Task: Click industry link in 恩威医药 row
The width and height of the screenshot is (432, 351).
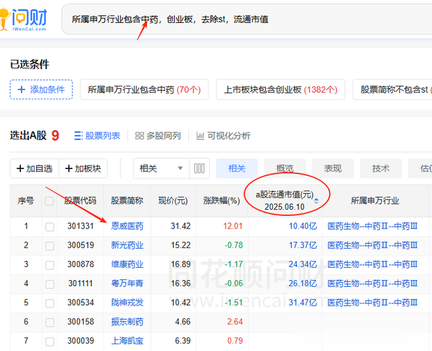Action: (x=373, y=227)
